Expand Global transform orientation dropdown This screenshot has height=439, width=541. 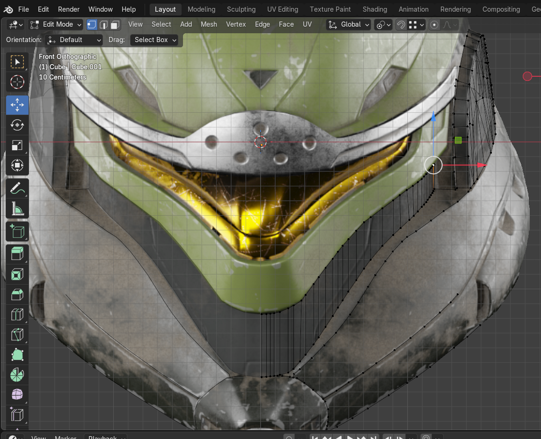349,25
